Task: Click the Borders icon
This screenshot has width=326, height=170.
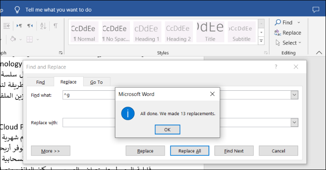Action: (x=30, y=39)
